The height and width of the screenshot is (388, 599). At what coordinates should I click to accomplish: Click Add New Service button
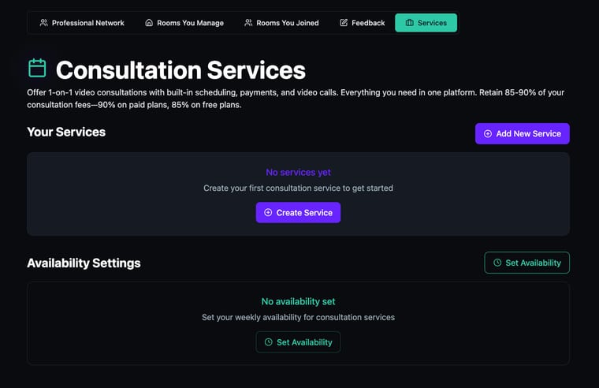[x=523, y=134]
